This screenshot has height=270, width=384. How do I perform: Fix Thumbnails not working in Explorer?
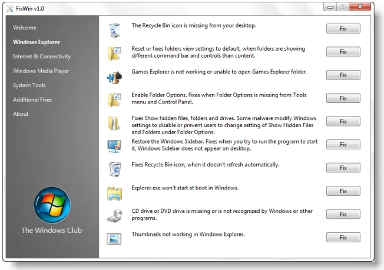pos(343,238)
